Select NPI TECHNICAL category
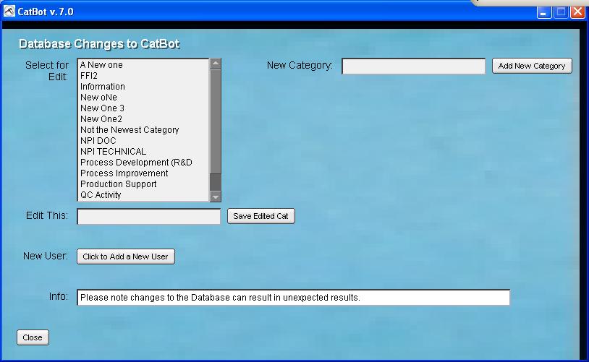This screenshot has height=362, width=589. click(143, 152)
